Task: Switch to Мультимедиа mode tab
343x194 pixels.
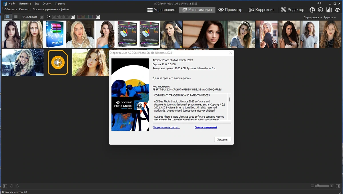Action: coord(197,10)
